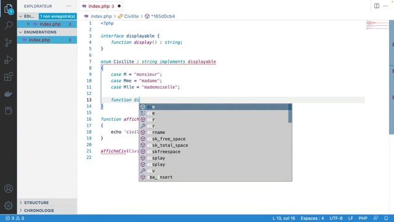
Task: Click the feedback icon in status bar
Action: point(376,218)
